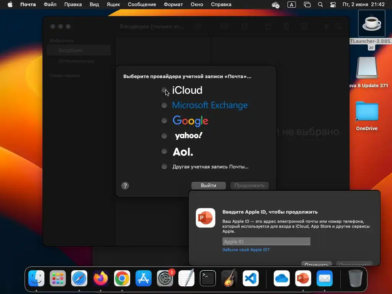Open the "Справка" menu
Screen dimensions: 392x294
(x=221, y=5)
